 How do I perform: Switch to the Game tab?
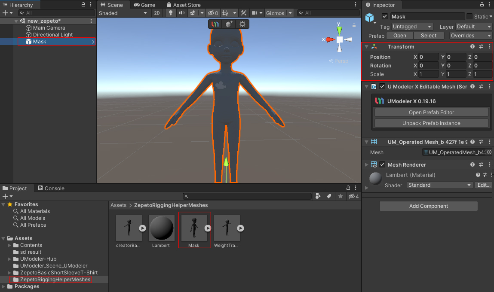point(144,5)
